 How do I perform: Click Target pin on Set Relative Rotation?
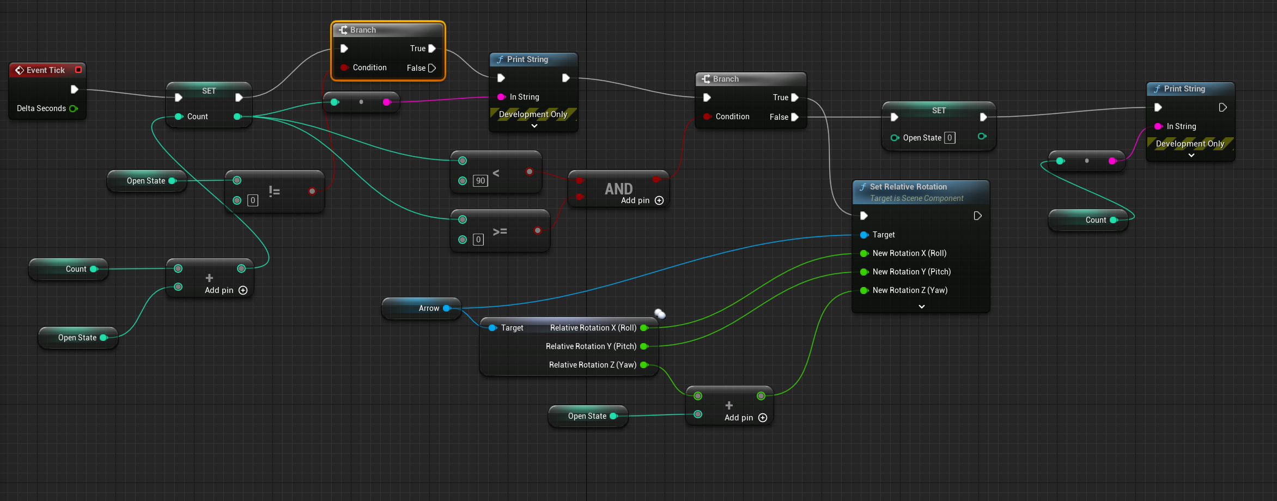[x=864, y=235]
